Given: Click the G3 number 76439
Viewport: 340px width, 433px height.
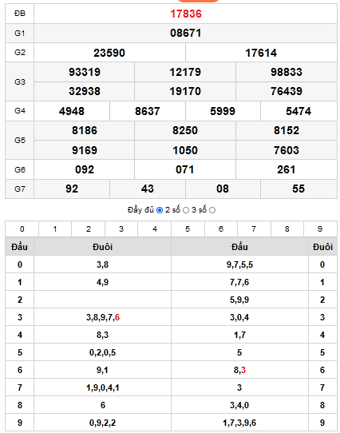Looking at the screenshot, I should click(x=287, y=91).
